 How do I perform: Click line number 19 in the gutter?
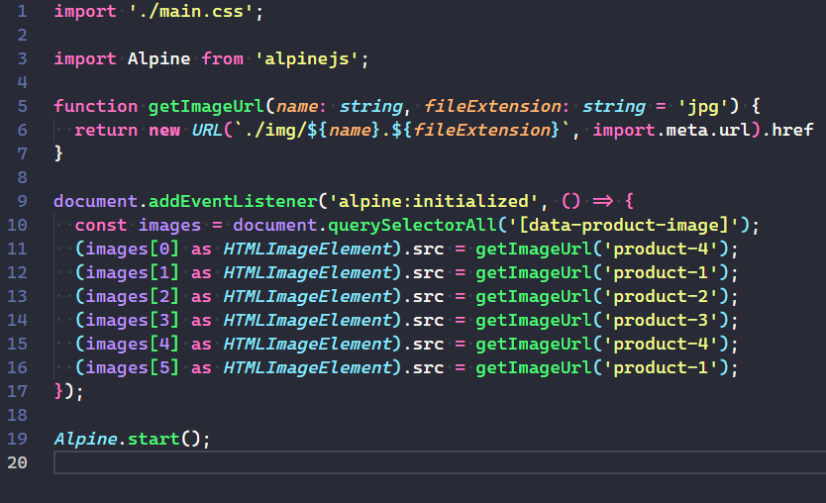17,439
